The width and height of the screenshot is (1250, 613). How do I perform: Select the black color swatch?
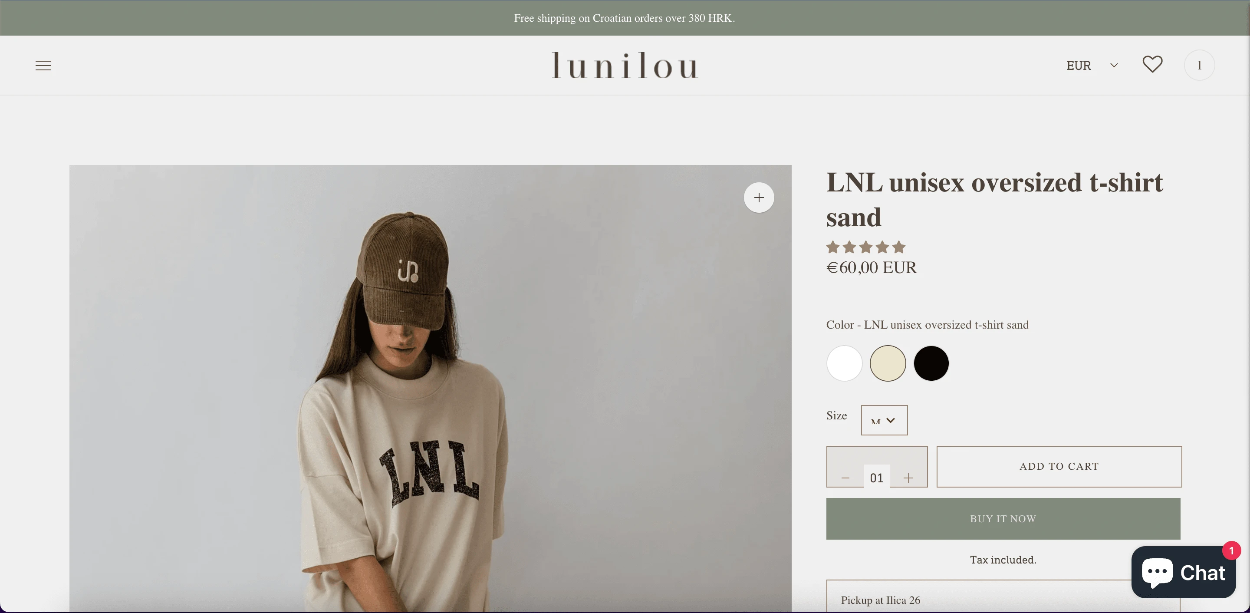[931, 363]
